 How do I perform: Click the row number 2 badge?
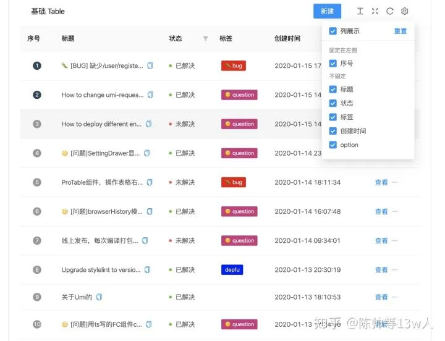click(37, 95)
